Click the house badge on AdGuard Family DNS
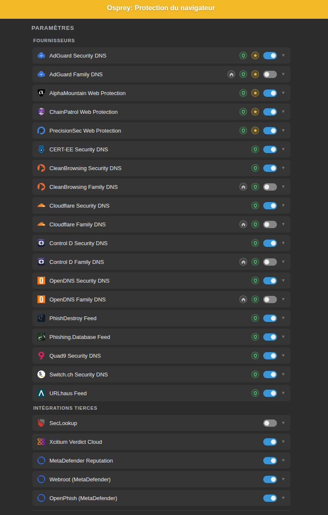The width and height of the screenshot is (328, 515). (231, 74)
